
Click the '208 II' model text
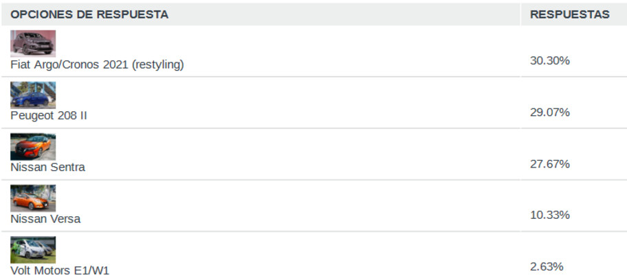[71, 116]
